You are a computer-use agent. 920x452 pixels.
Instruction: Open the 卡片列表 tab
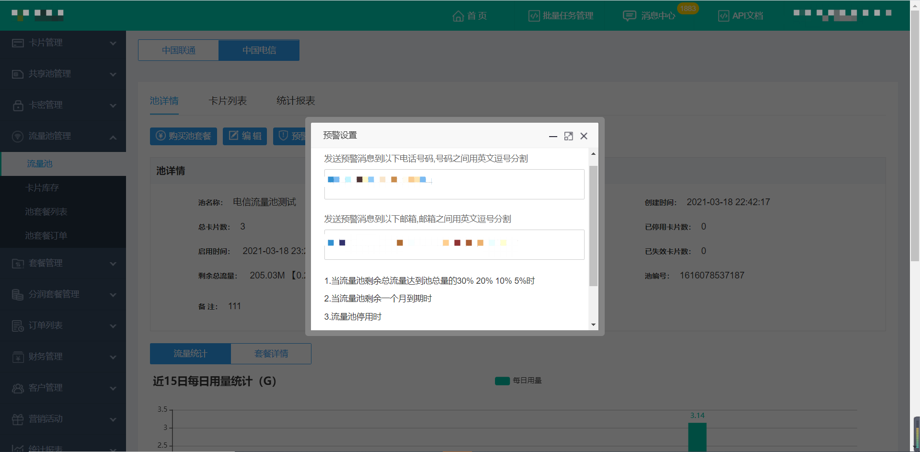[228, 101]
